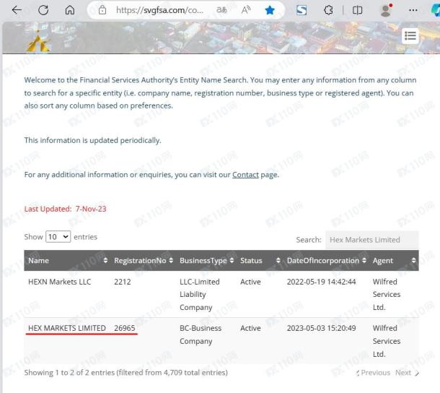
Task: Open the translate page icon
Action: (221, 10)
